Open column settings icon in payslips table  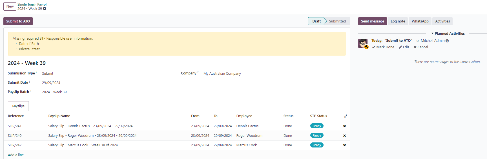(346, 116)
